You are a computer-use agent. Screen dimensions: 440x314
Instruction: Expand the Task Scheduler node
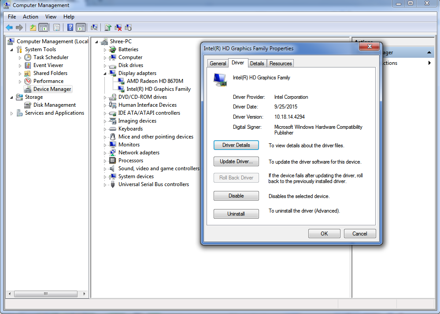coord(20,58)
